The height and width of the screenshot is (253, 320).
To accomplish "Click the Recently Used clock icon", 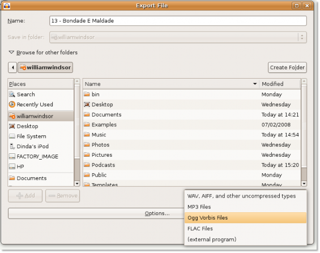I will point(12,104).
